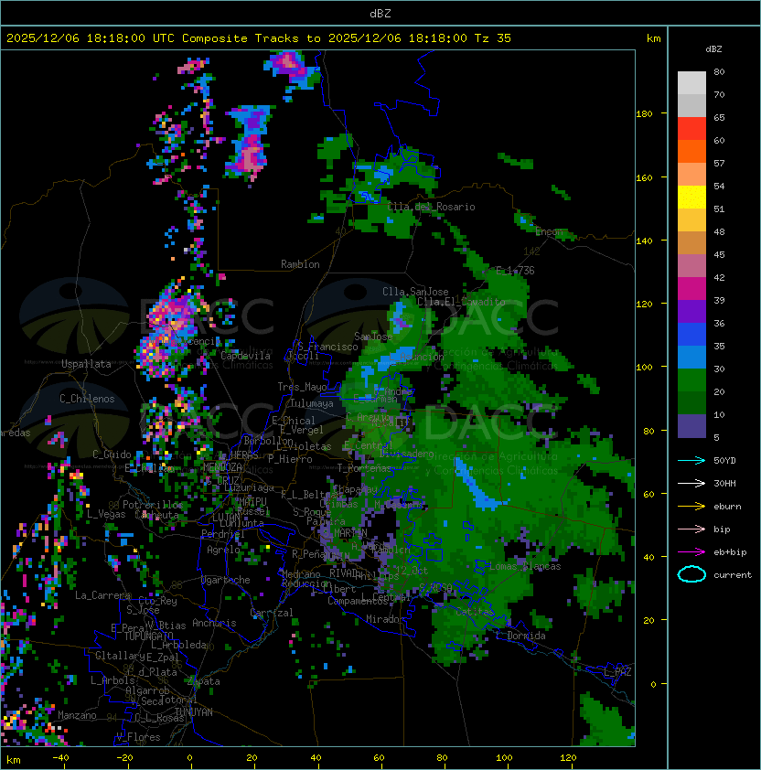Click the dBZ heading above the color scale
The width and height of the screenshot is (761, 770).
(x=713, y=49)
